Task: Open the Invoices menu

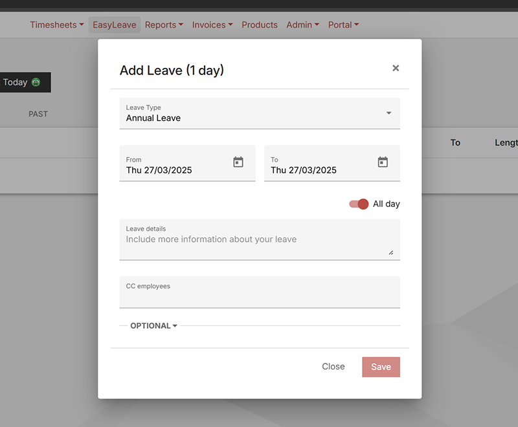Action: [212, 25]
